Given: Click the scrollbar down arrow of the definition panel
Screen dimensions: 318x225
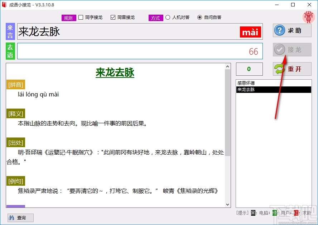Looking at the screenshot, I should point(228,204).
